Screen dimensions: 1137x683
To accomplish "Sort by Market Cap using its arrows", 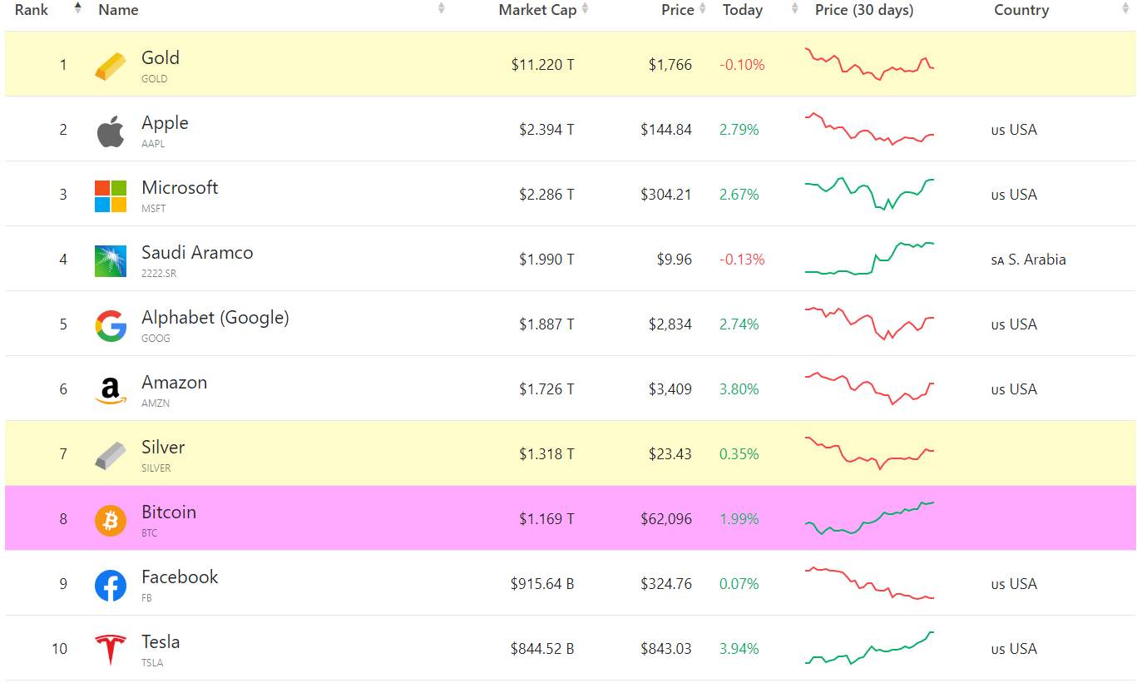I will 585,8.
